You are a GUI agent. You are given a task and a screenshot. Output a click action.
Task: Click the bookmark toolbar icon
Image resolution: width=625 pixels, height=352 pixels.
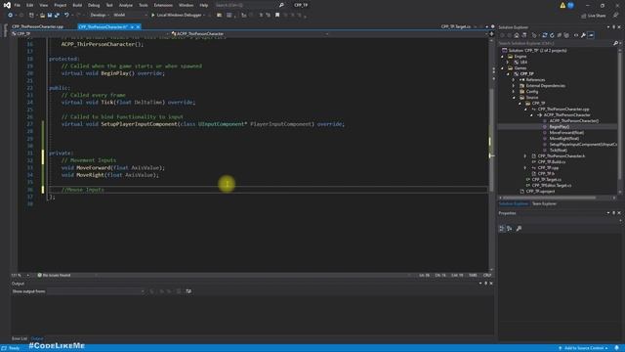pyautogui.click(x=277, y=16)
